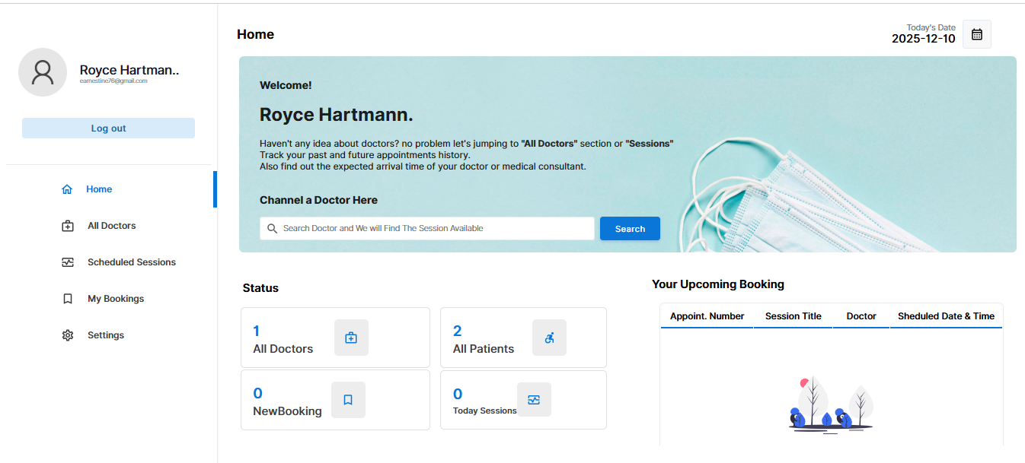Click the Session Title column header
Viewport: 1025px width, 463px height.
[793, 316]
